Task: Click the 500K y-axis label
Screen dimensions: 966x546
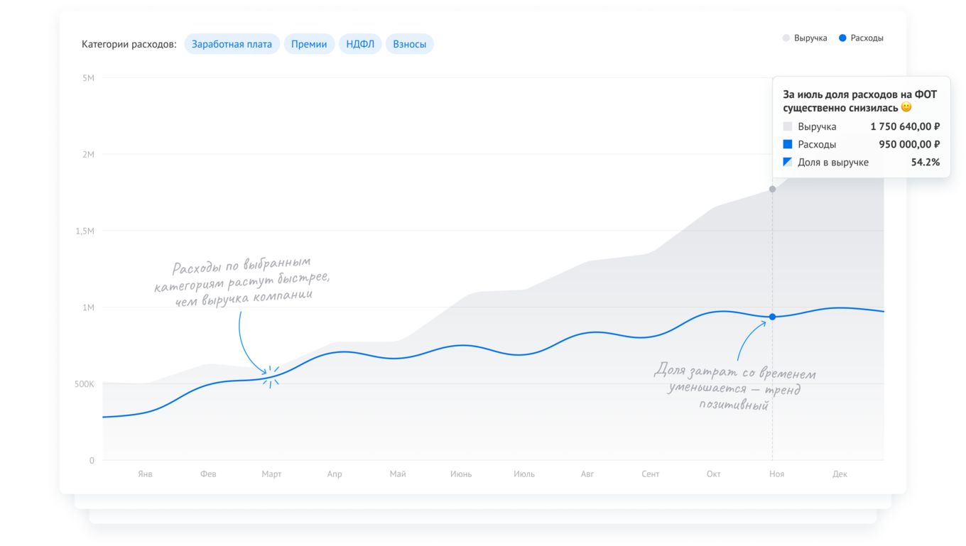Action: pyautogui.click(x=85, y=384)
